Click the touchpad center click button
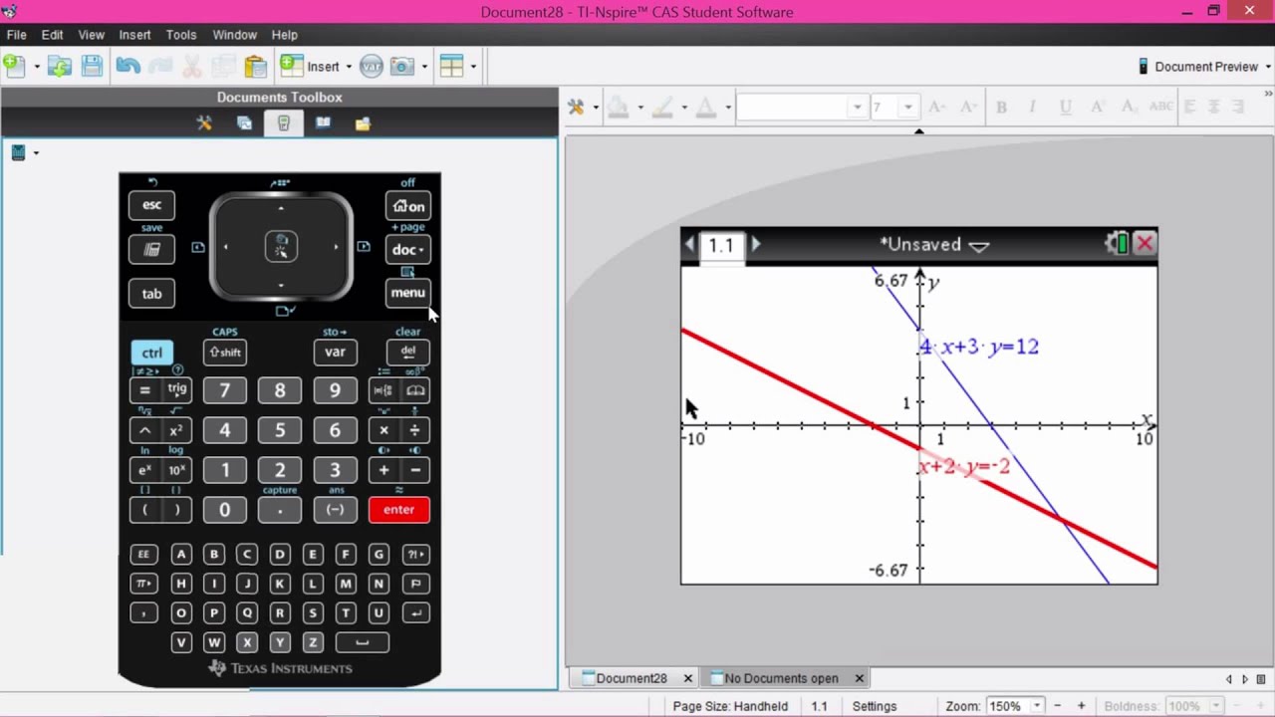 281,246
